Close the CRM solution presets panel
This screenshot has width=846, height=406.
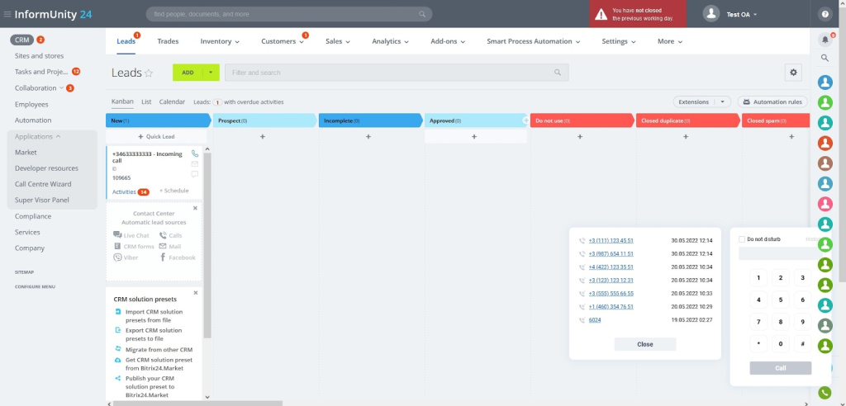[195, 293]
